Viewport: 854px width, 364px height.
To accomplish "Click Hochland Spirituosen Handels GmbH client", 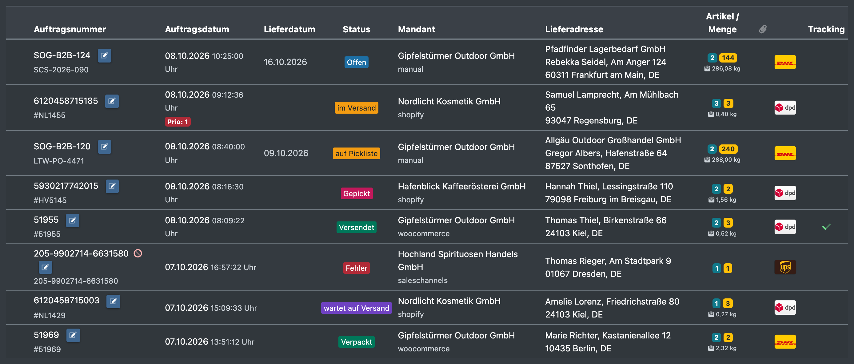I will pos(458,261).
